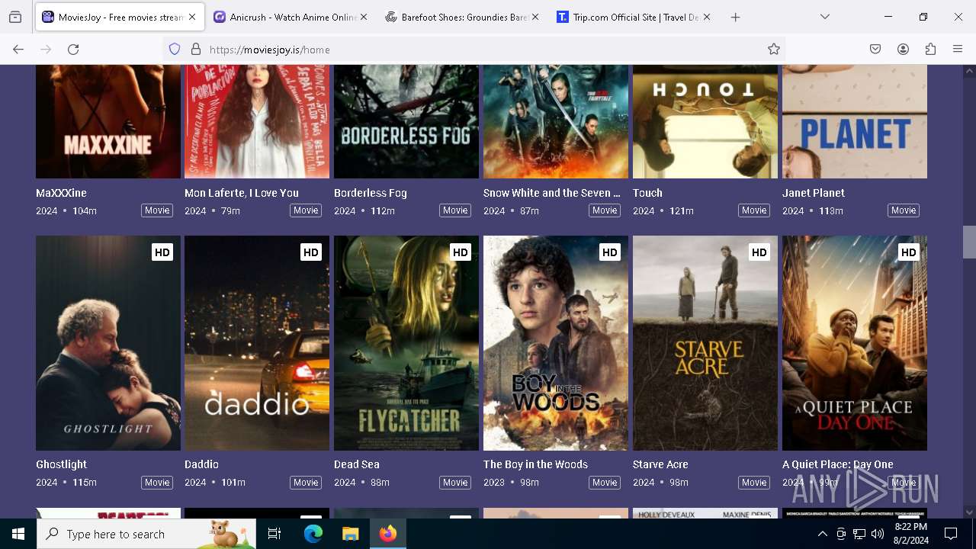Open the Windows Start menu
The height and width of the screenshot is (549, 976).
click(x=18, y=534)
